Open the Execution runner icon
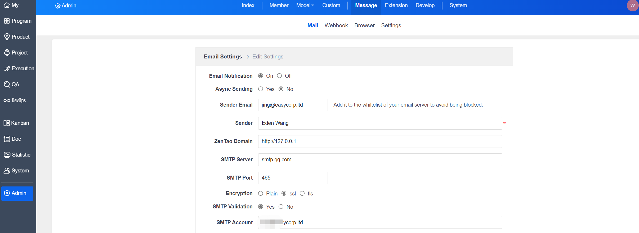This screenshot has height=233, width=639. [x=7, y=68]
